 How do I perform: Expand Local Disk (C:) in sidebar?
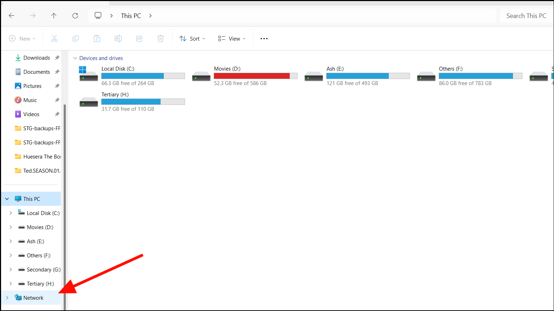point(11,213)
